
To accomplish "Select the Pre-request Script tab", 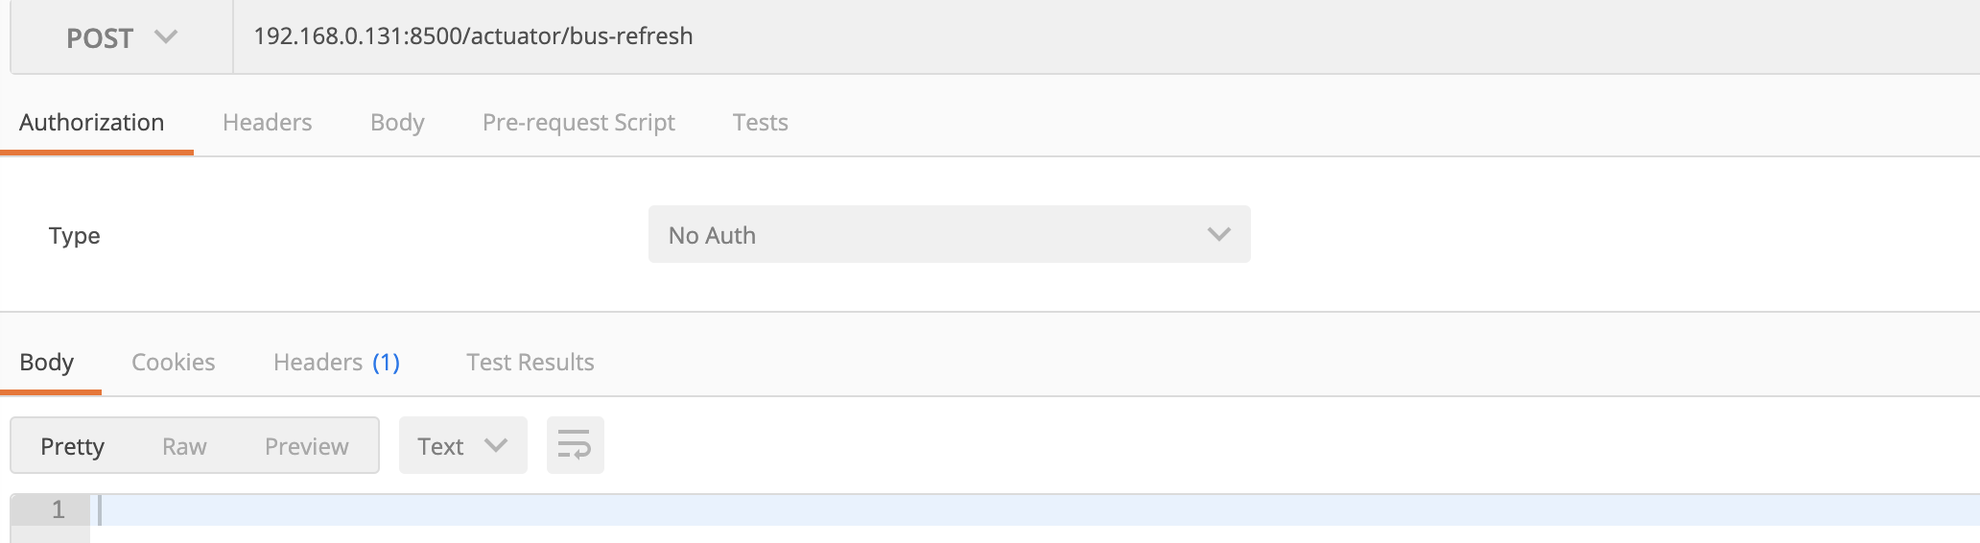I will 578,123.
